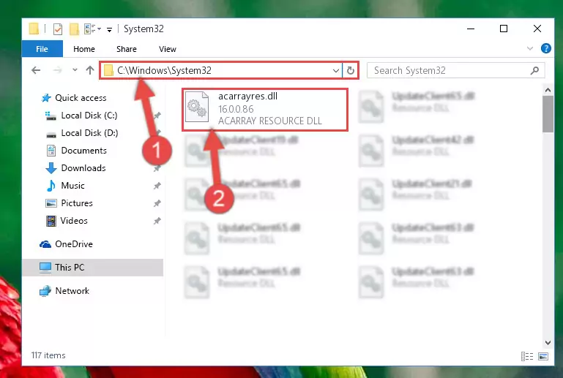
Task: Click the New folder icon in quick access toolbar
Action: 74,29
